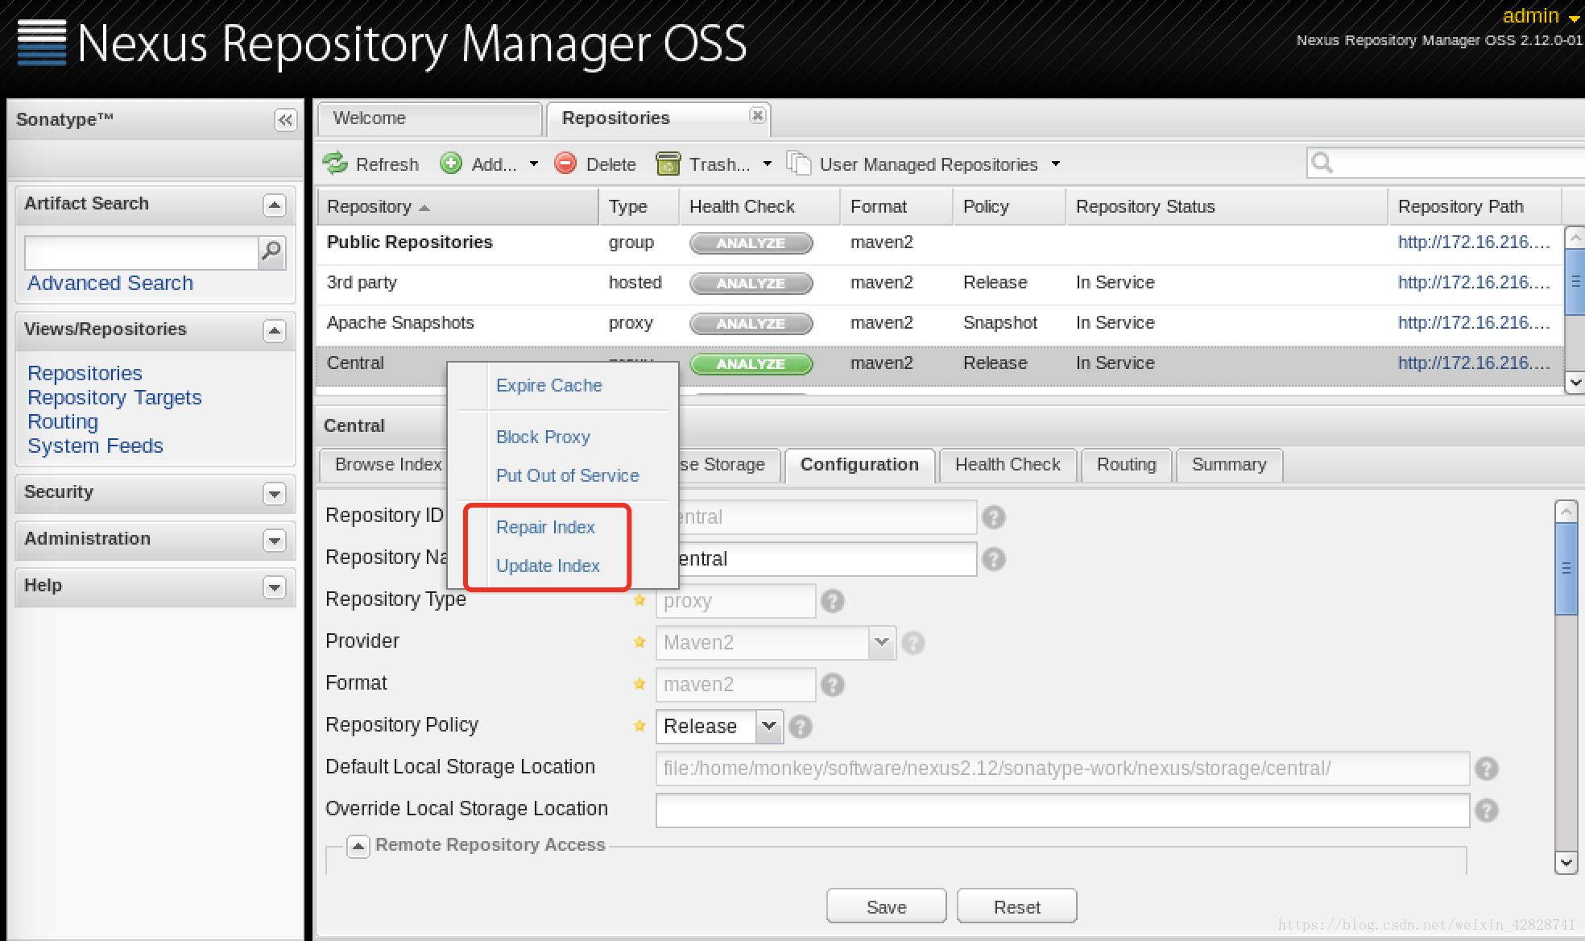This screenshot has width=1585, height=941.
Task: Click the Trash bin icon
Action: point(668,164)
